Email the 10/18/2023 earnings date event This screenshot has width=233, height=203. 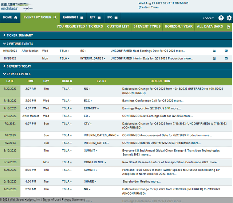[x=226, y=51]
